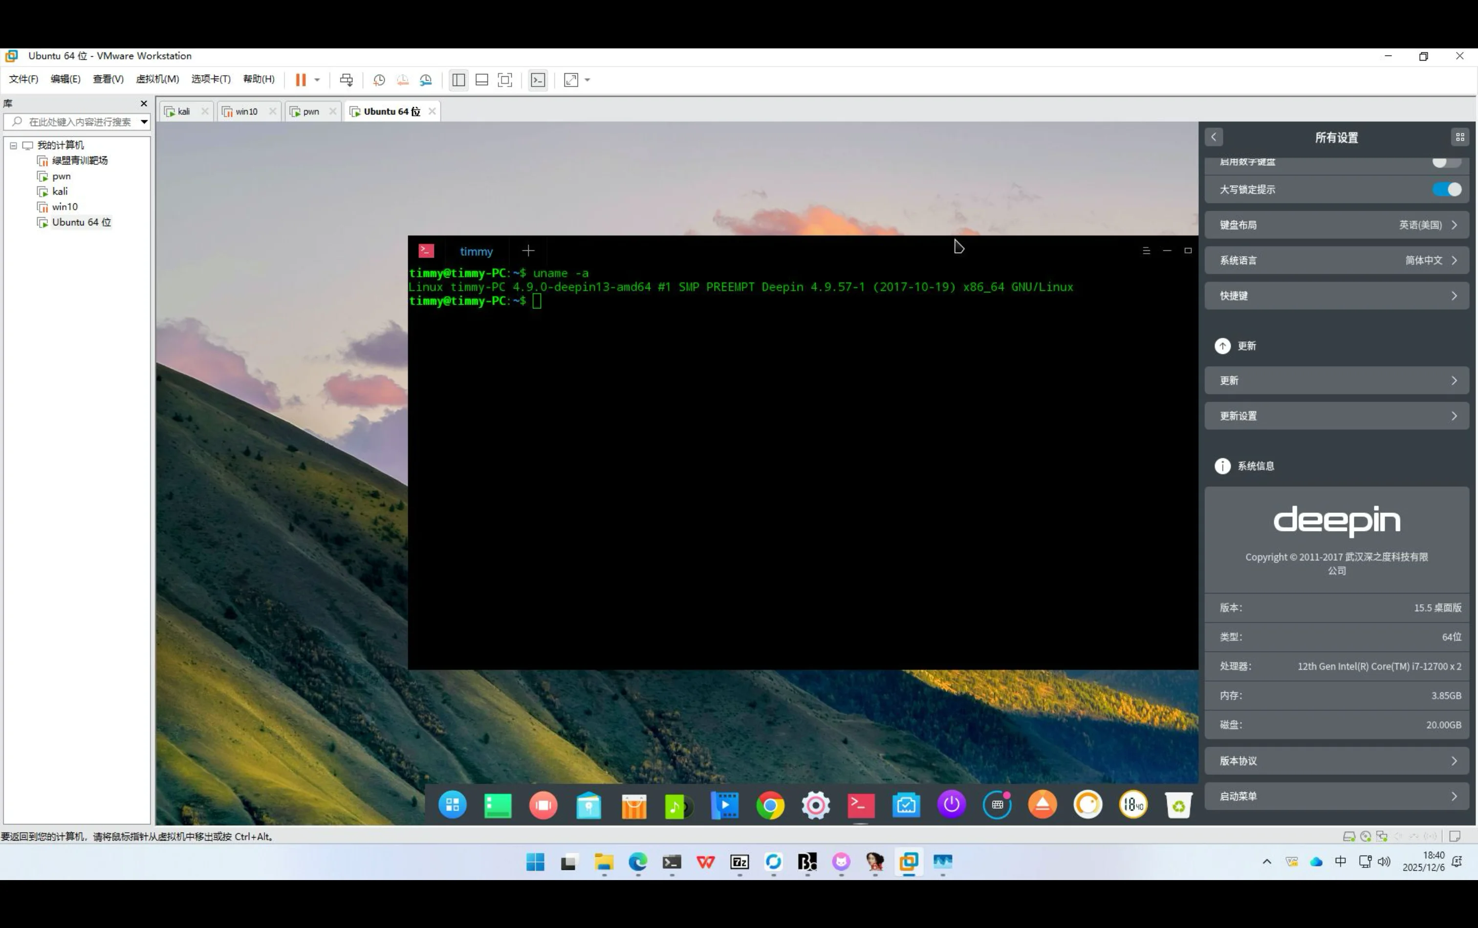Screen dimensions: 1478x928
Task: Open the deepin launcher in the dock
Action: [453, 805]
